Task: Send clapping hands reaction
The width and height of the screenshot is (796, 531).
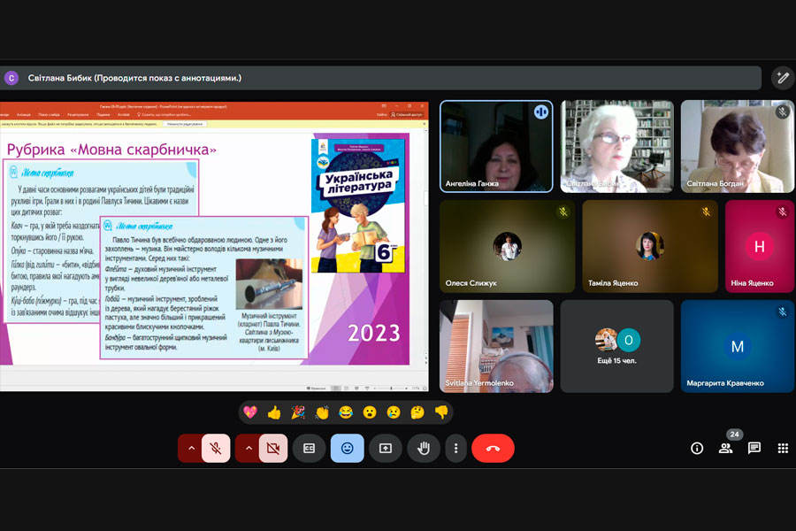Action: click(x=322, y=412)
